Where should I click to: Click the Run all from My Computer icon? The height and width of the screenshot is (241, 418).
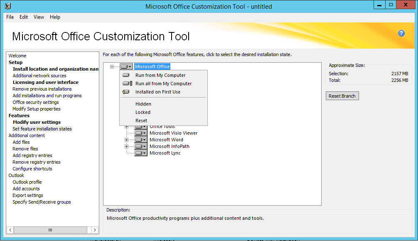127,84
